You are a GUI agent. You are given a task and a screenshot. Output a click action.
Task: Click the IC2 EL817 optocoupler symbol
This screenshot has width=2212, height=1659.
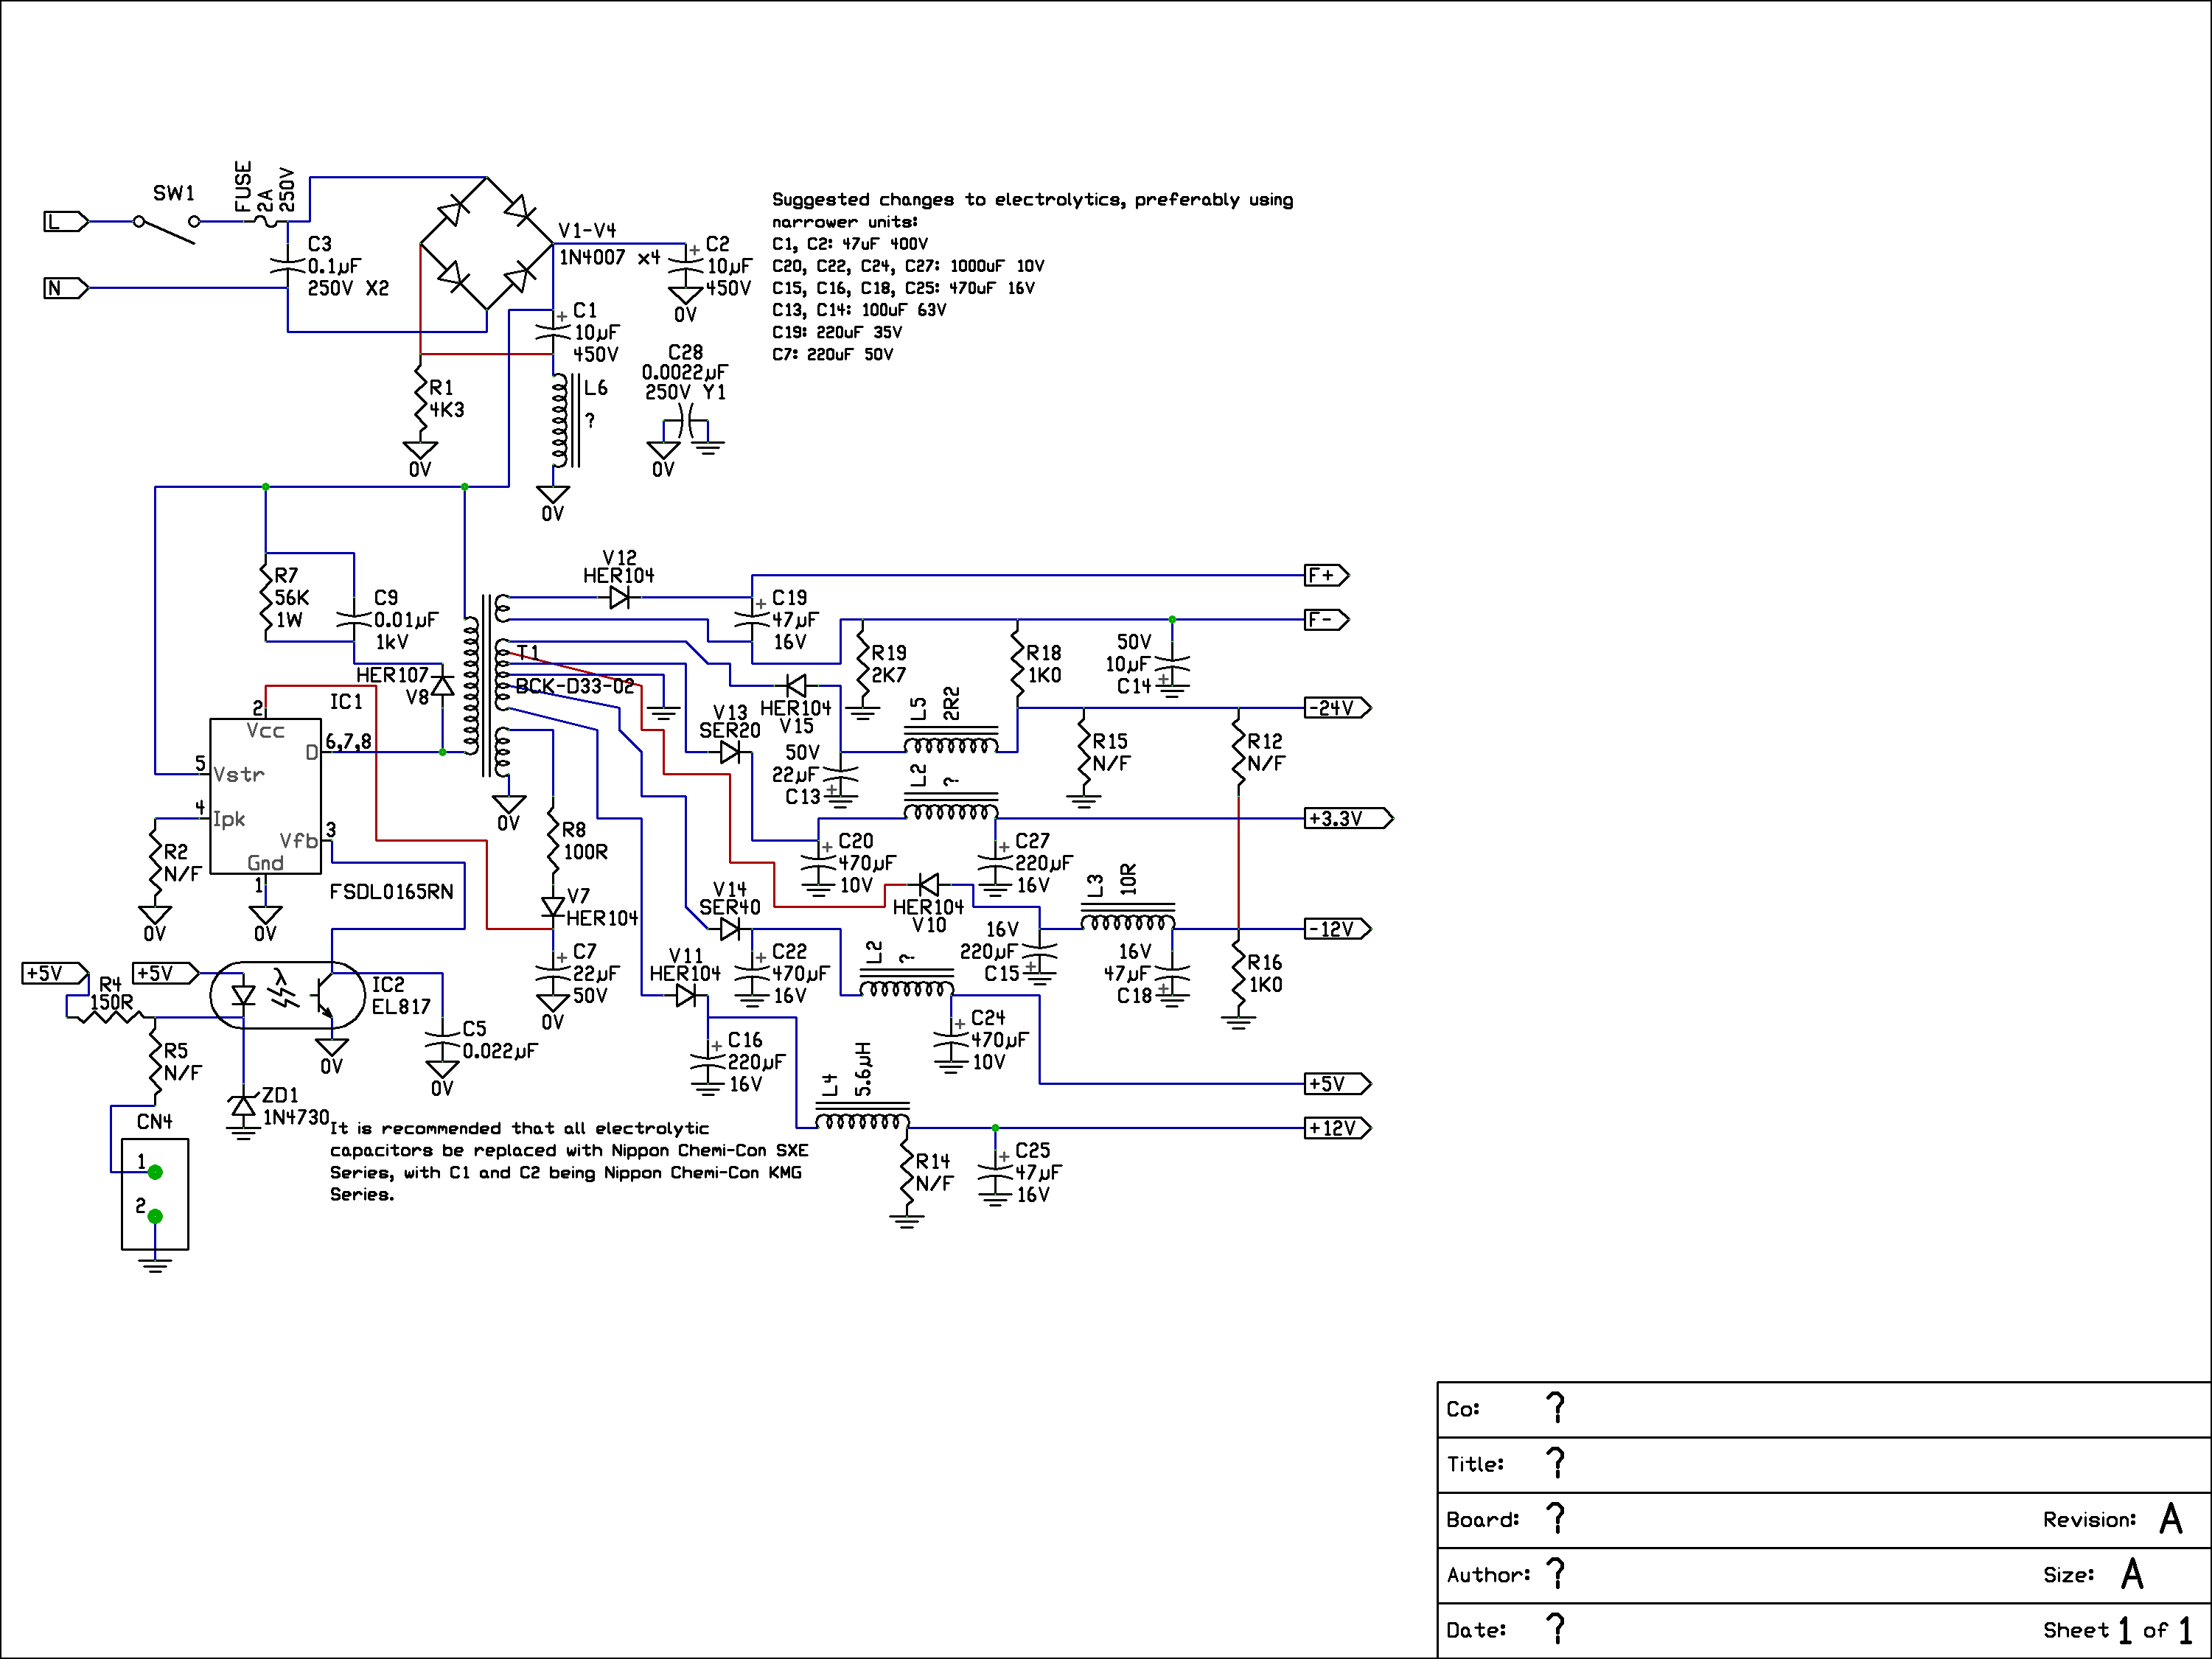tap(287, 995)
